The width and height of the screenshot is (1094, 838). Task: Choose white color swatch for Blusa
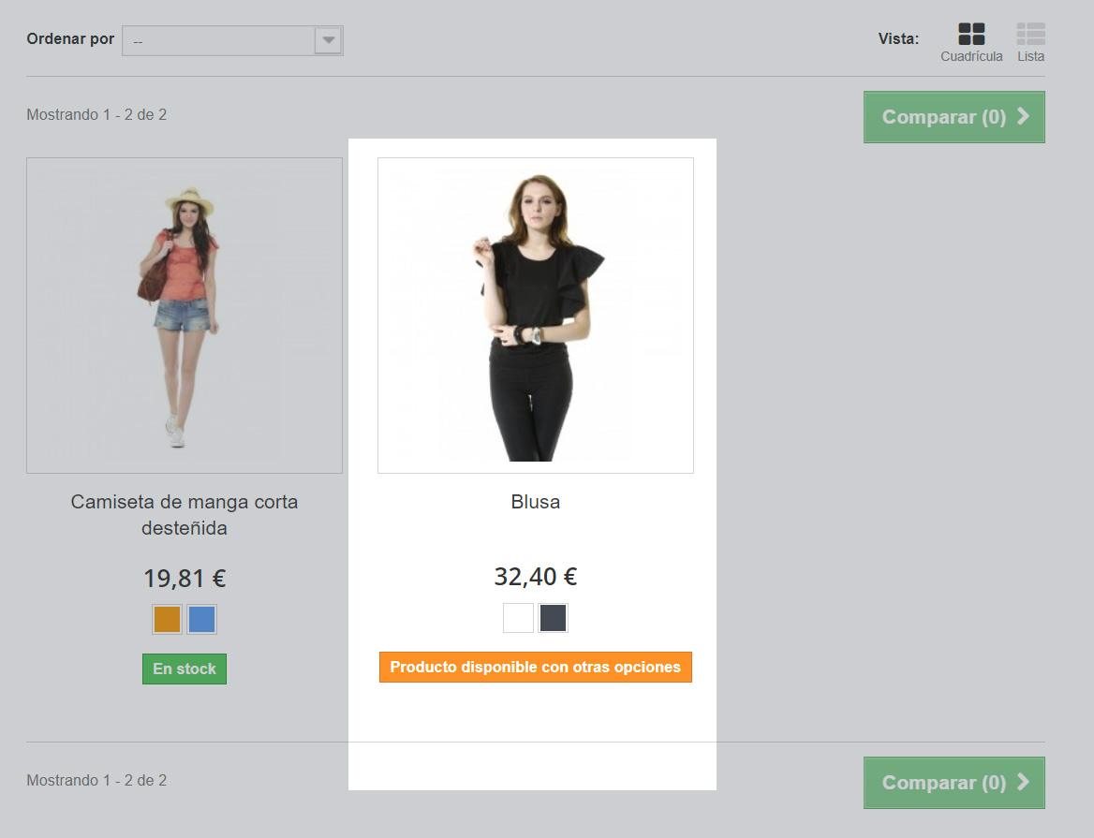pyautogui.click(x=518, y=618)
